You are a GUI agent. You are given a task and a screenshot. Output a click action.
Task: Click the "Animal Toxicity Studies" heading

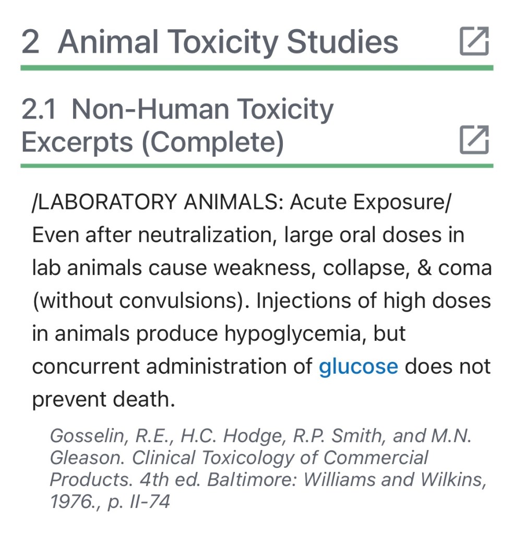[228, 42]
